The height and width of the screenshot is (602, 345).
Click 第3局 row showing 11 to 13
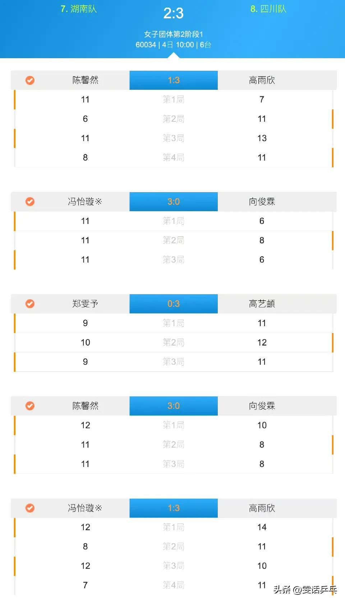pos(174,138)
